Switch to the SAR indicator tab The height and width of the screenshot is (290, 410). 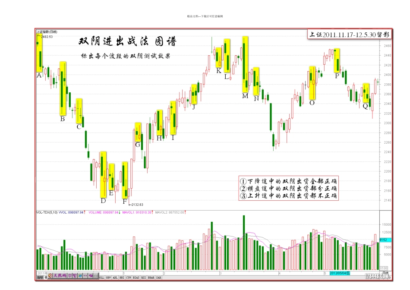click(158, 278)
